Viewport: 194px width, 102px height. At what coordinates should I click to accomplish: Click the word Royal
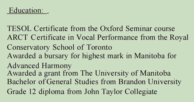pos(179,37)
